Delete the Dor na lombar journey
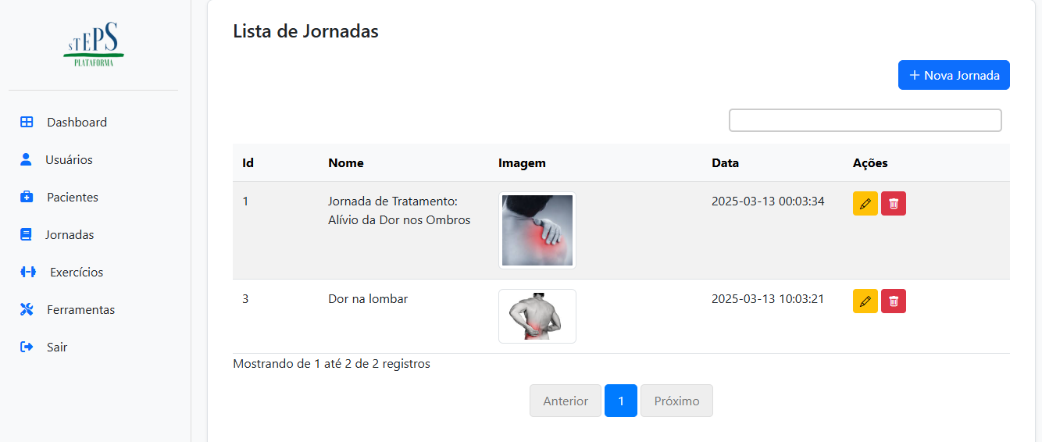 [894, 301]
